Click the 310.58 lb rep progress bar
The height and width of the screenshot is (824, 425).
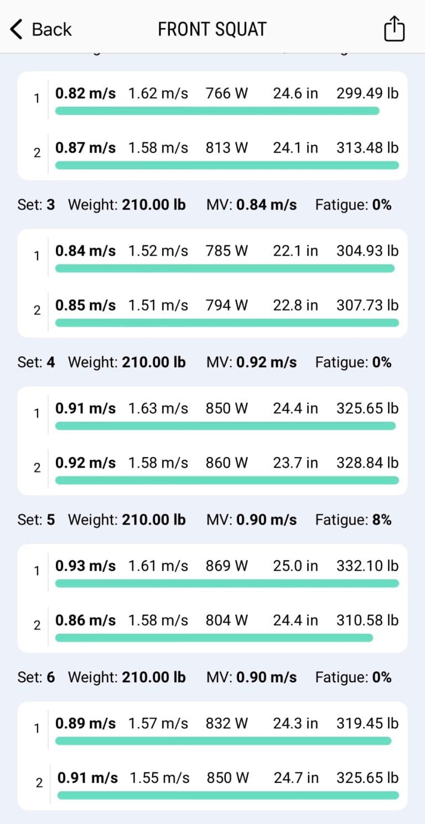(214, 638)
